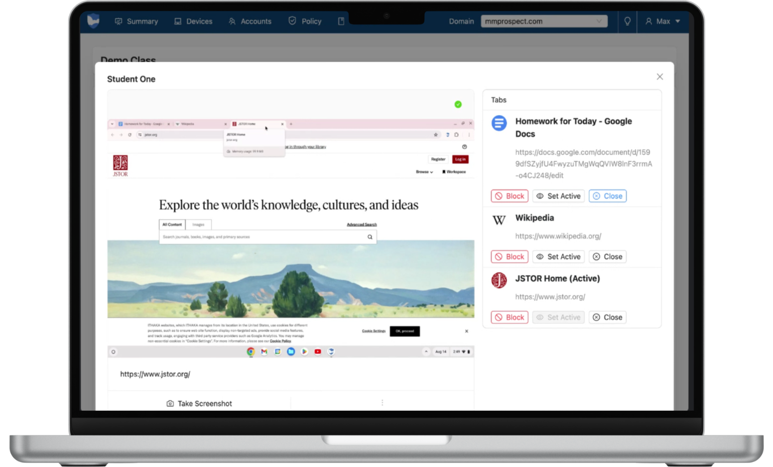Open the Devices menu

[193, 22]
